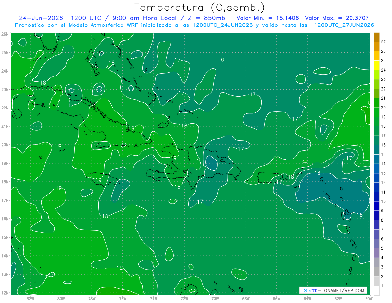Click the "76W" longitude axis label
This screenshot has width=392, height=303.
(123, 298)
